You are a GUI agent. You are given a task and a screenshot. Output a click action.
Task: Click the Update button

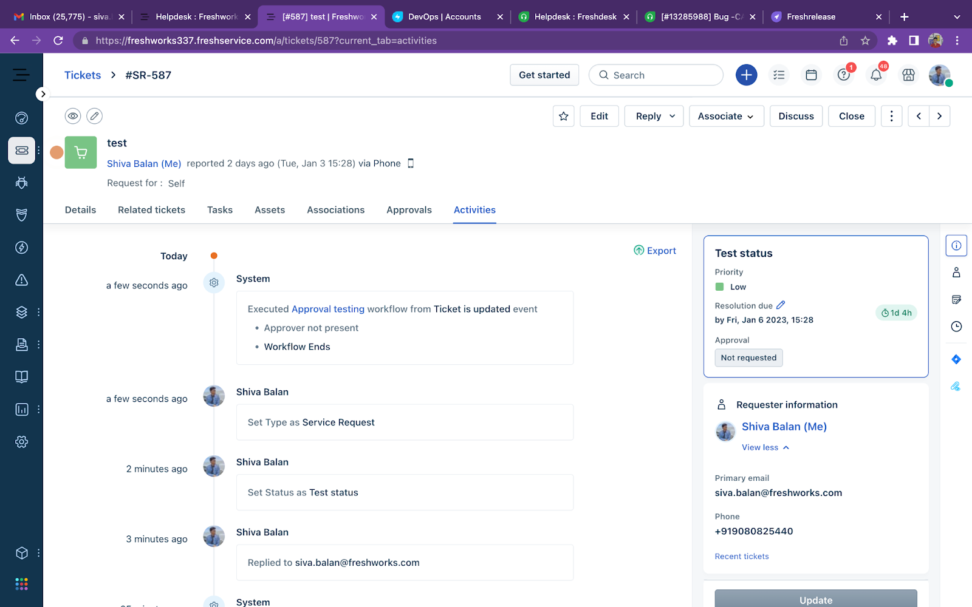tap(816, 599)
